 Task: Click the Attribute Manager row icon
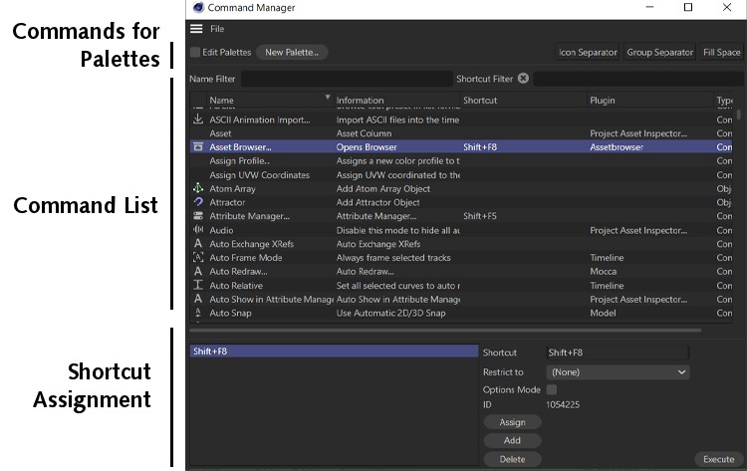pos(198,216)
